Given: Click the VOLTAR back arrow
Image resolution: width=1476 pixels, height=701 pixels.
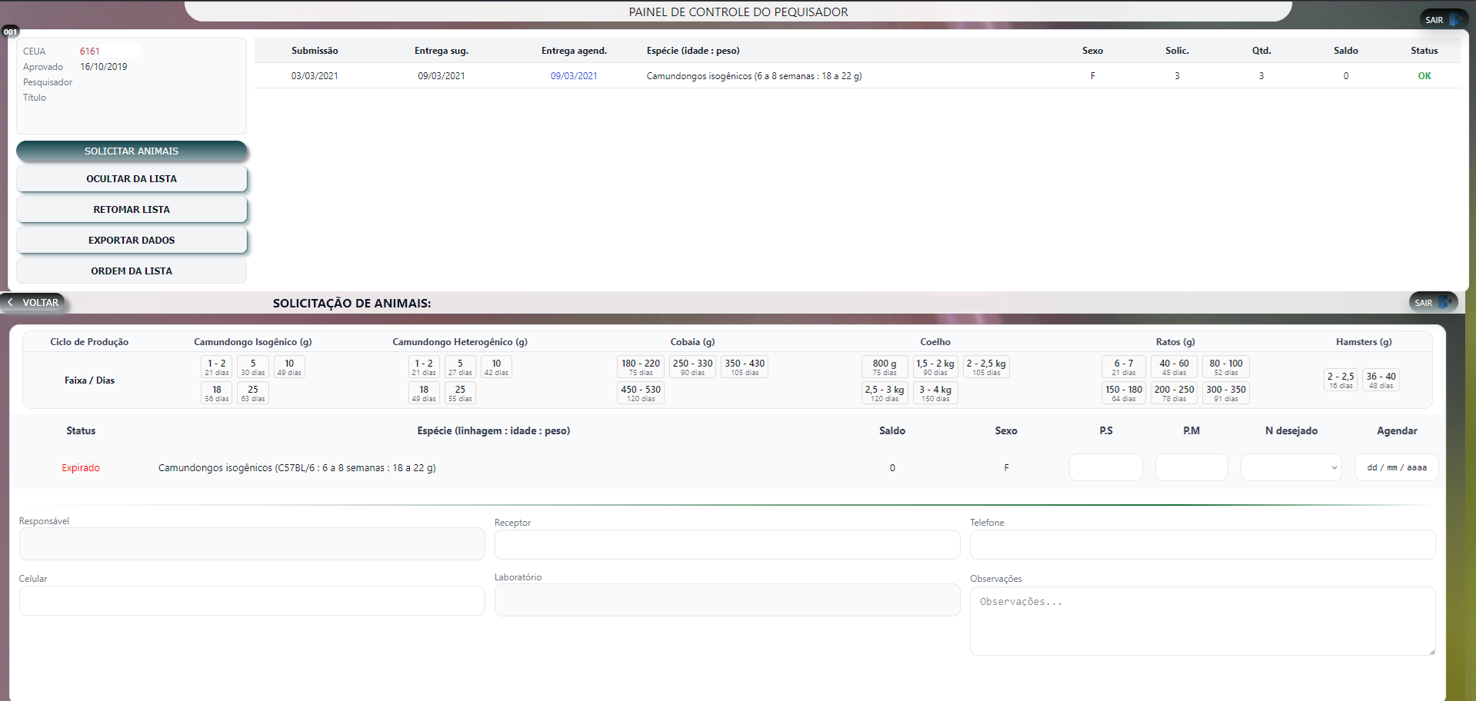Looking at the screenshot, I should click(11, 303).
